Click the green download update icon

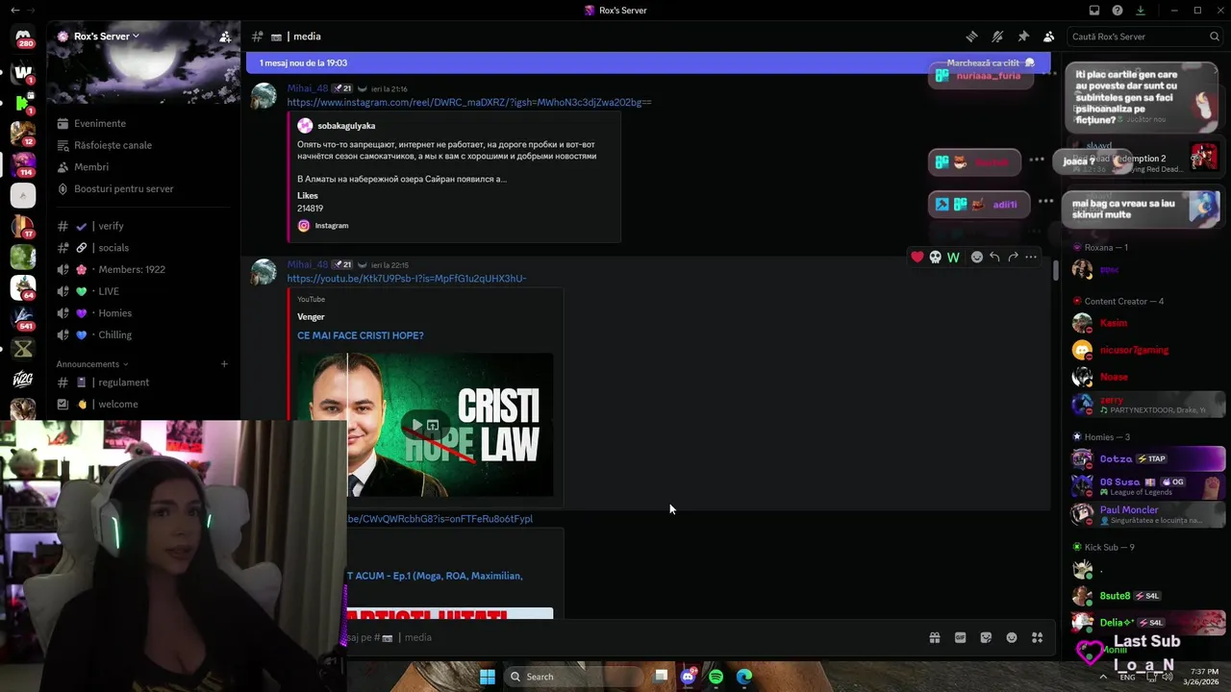pyautogui.click(x=1141, y=11)
